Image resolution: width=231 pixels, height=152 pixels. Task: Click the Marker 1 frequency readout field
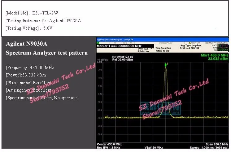125,46
